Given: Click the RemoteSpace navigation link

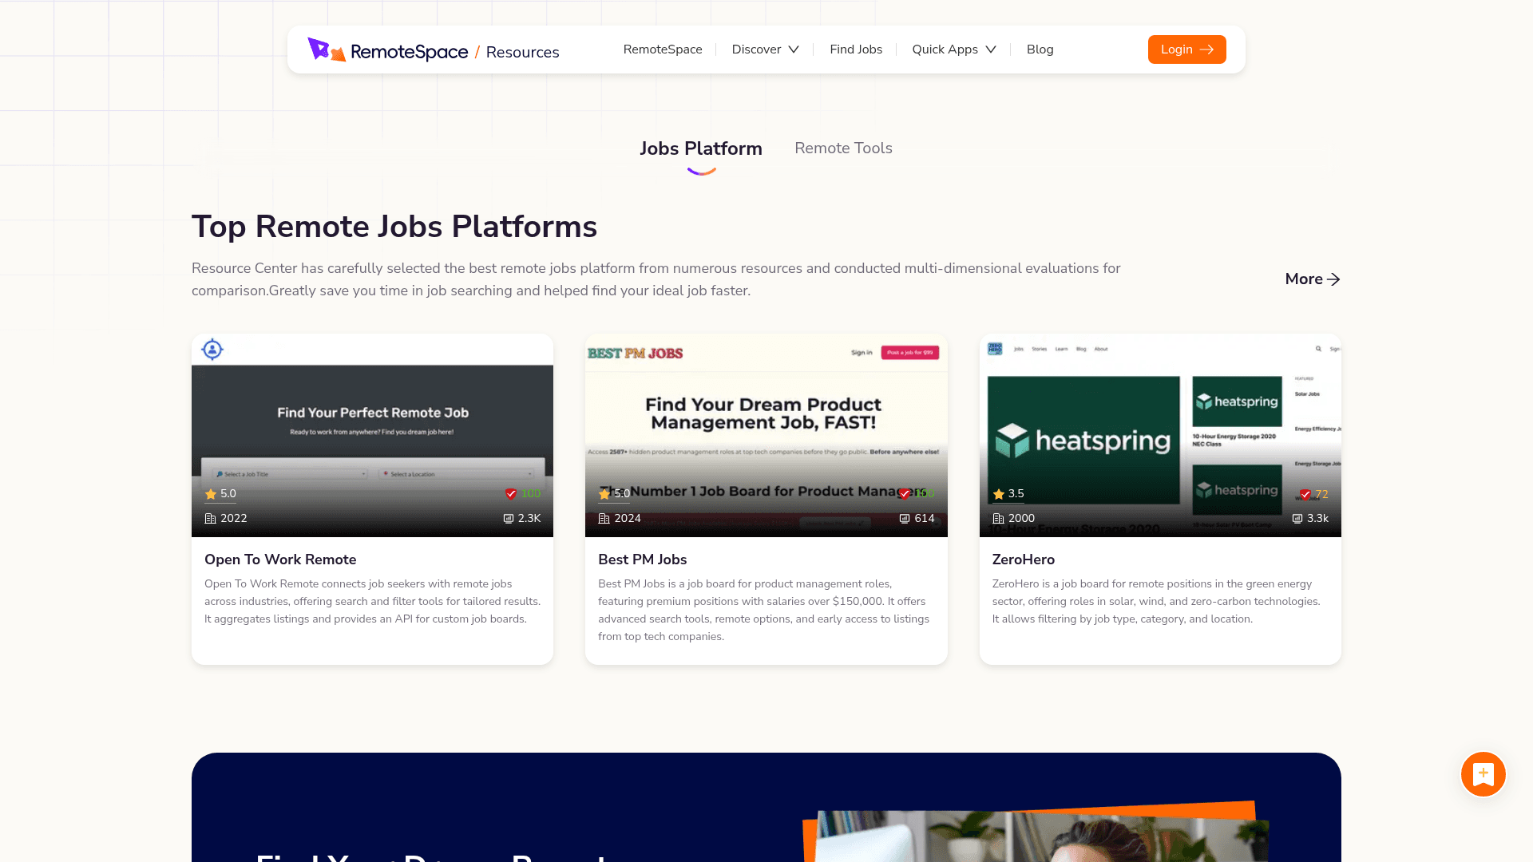Looking at the screenshot, I should [663, 49].
